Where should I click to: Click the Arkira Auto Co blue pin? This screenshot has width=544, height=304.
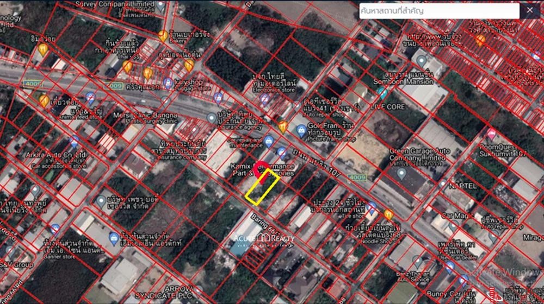[74, 142]
